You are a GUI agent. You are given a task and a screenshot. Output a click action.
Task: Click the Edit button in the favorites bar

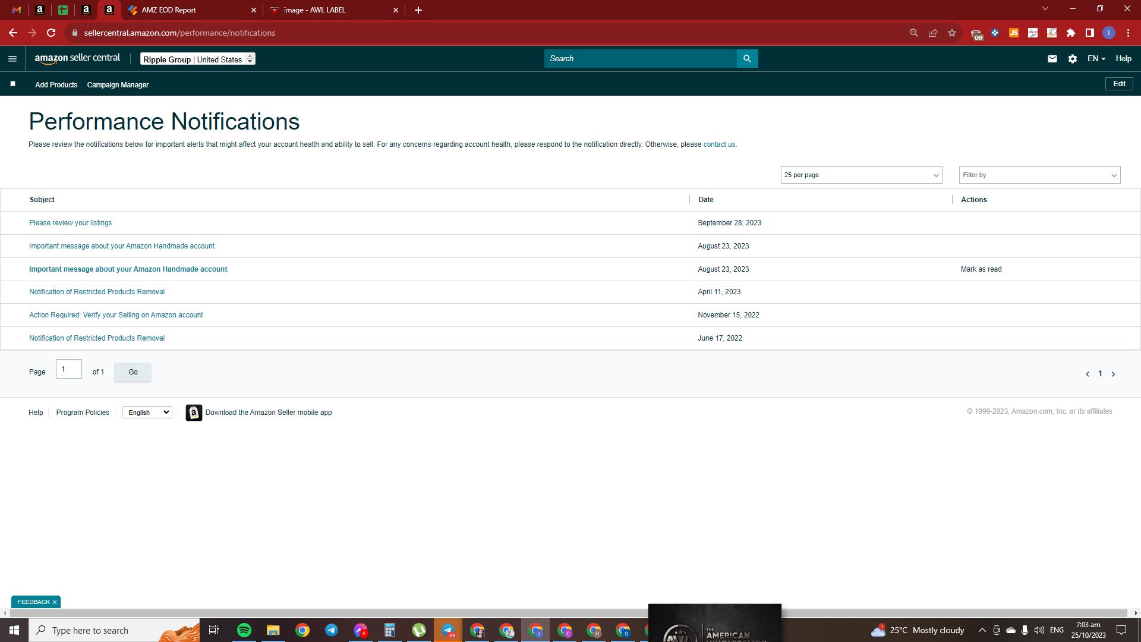coord(1119,84)
